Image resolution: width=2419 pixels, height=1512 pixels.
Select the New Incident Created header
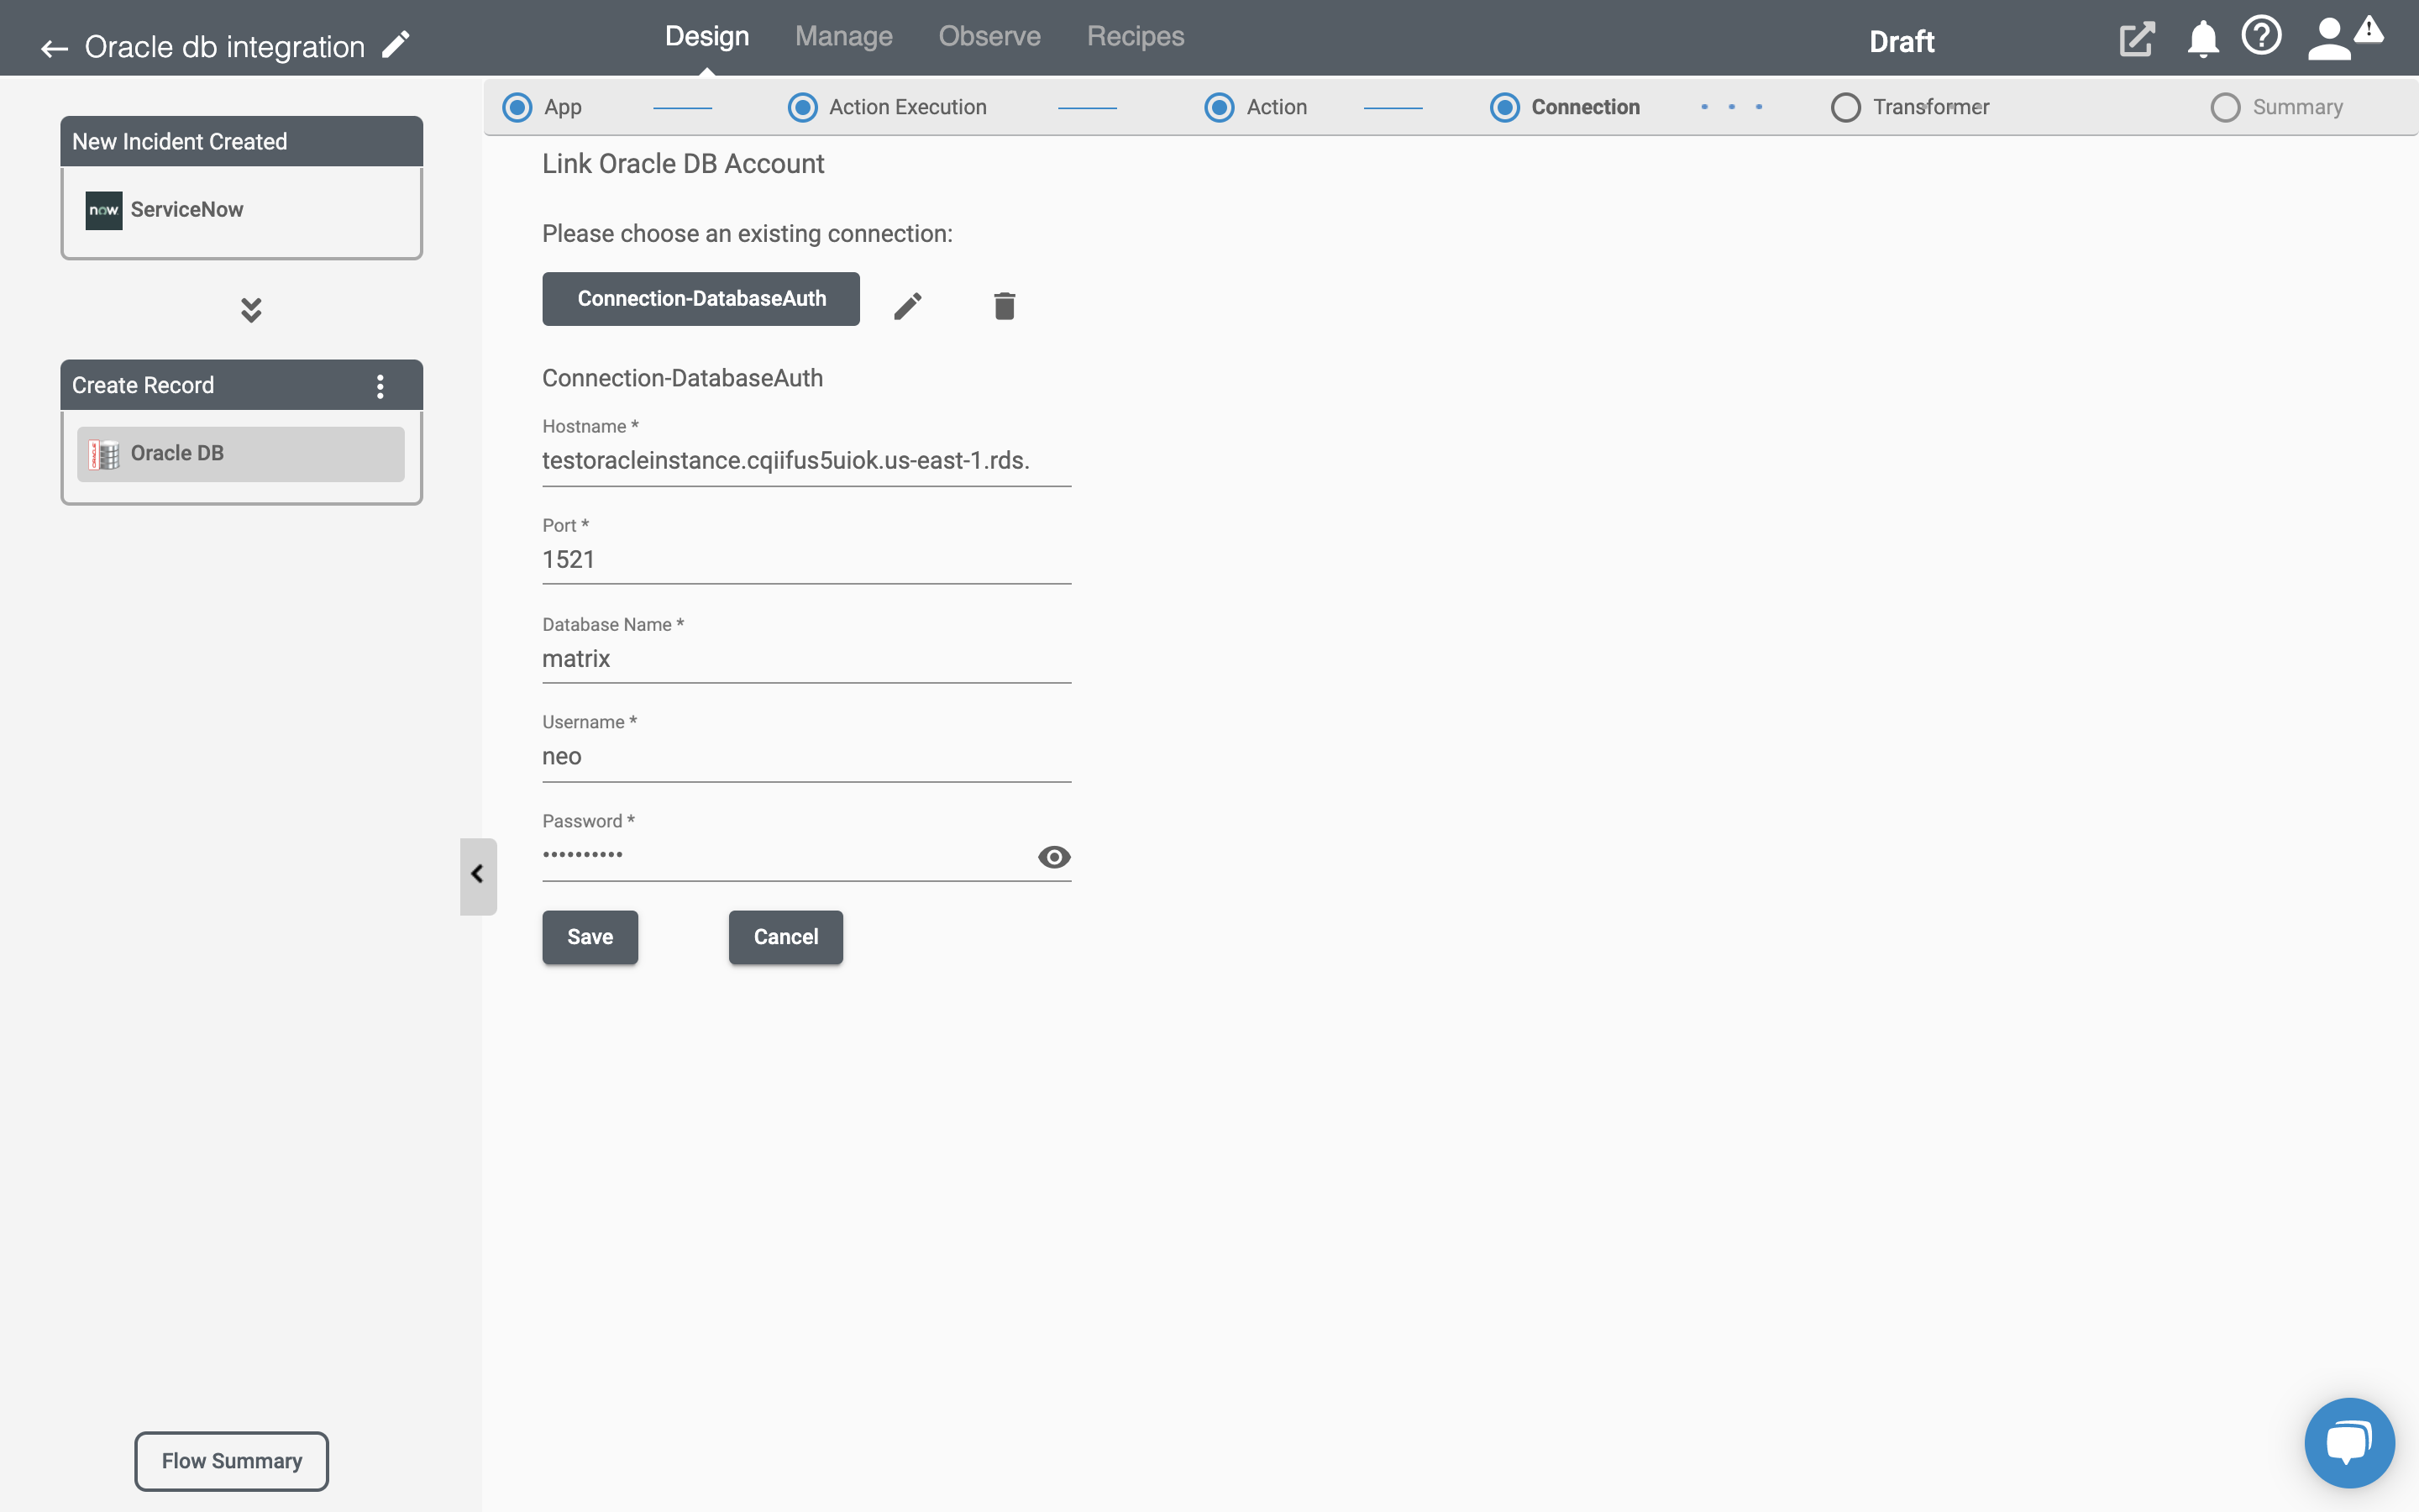(x=242, y=141)
